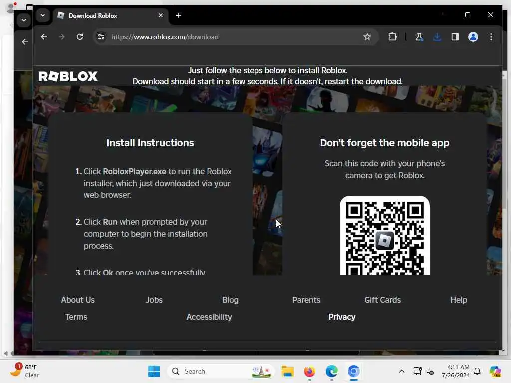This screenshot has height=383, width=511.
Task: Open the Copilot preview icon in taskbar
Action: (495, 371)
